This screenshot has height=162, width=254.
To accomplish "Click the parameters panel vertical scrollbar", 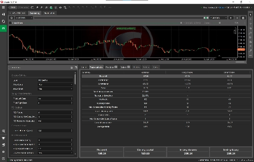I will (x=75, y=79).
